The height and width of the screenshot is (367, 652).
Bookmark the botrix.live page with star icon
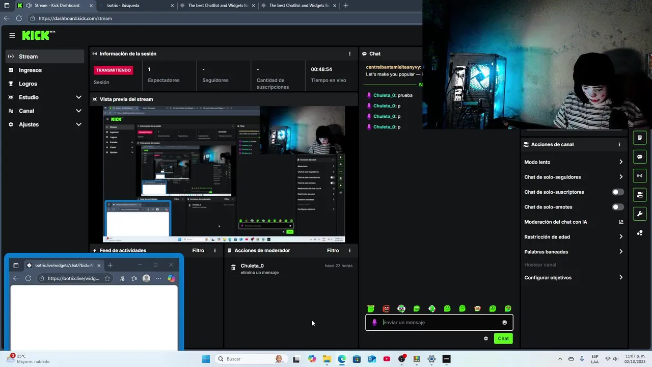pyautogui.click(x=107, y=278)
